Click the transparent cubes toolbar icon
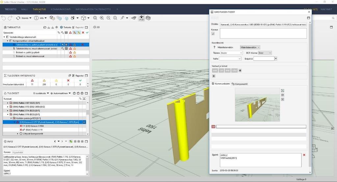This screenshot has height=182, width=337. click(x=59, y=18)
